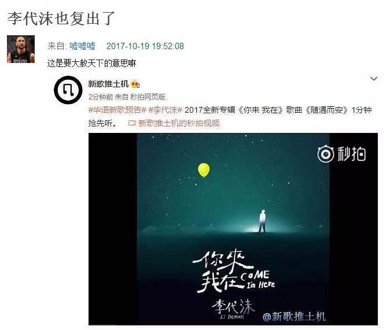Click the video icon before 新歌推土机的秒拍视频
The width and height of the screenshot is (390, 330).
coord(132,123)
